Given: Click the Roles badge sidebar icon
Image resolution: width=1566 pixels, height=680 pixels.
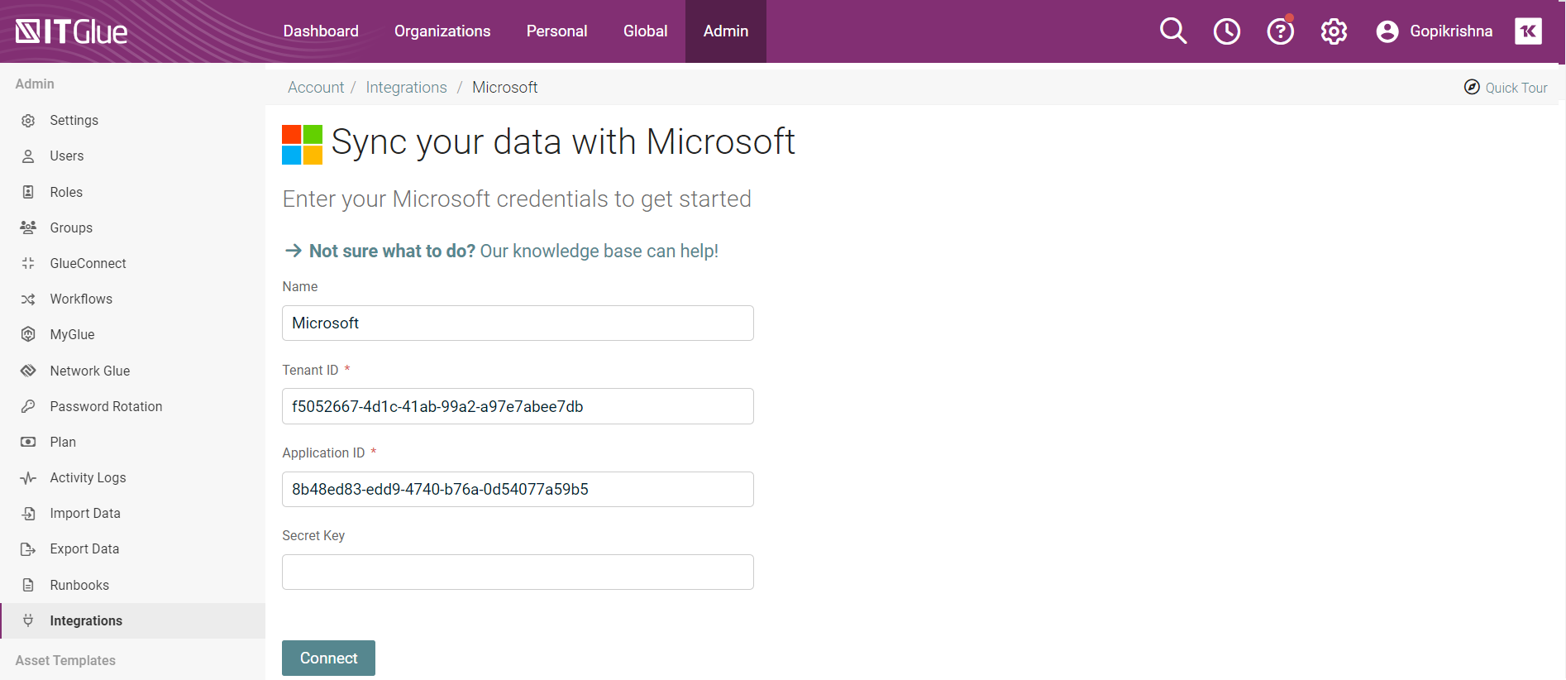Looking at the screenshot, I should 28,192.
